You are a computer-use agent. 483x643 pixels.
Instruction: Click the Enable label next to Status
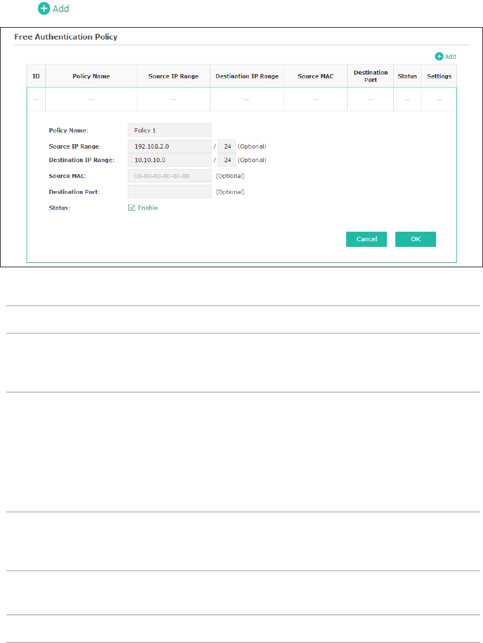click(148, 208)
